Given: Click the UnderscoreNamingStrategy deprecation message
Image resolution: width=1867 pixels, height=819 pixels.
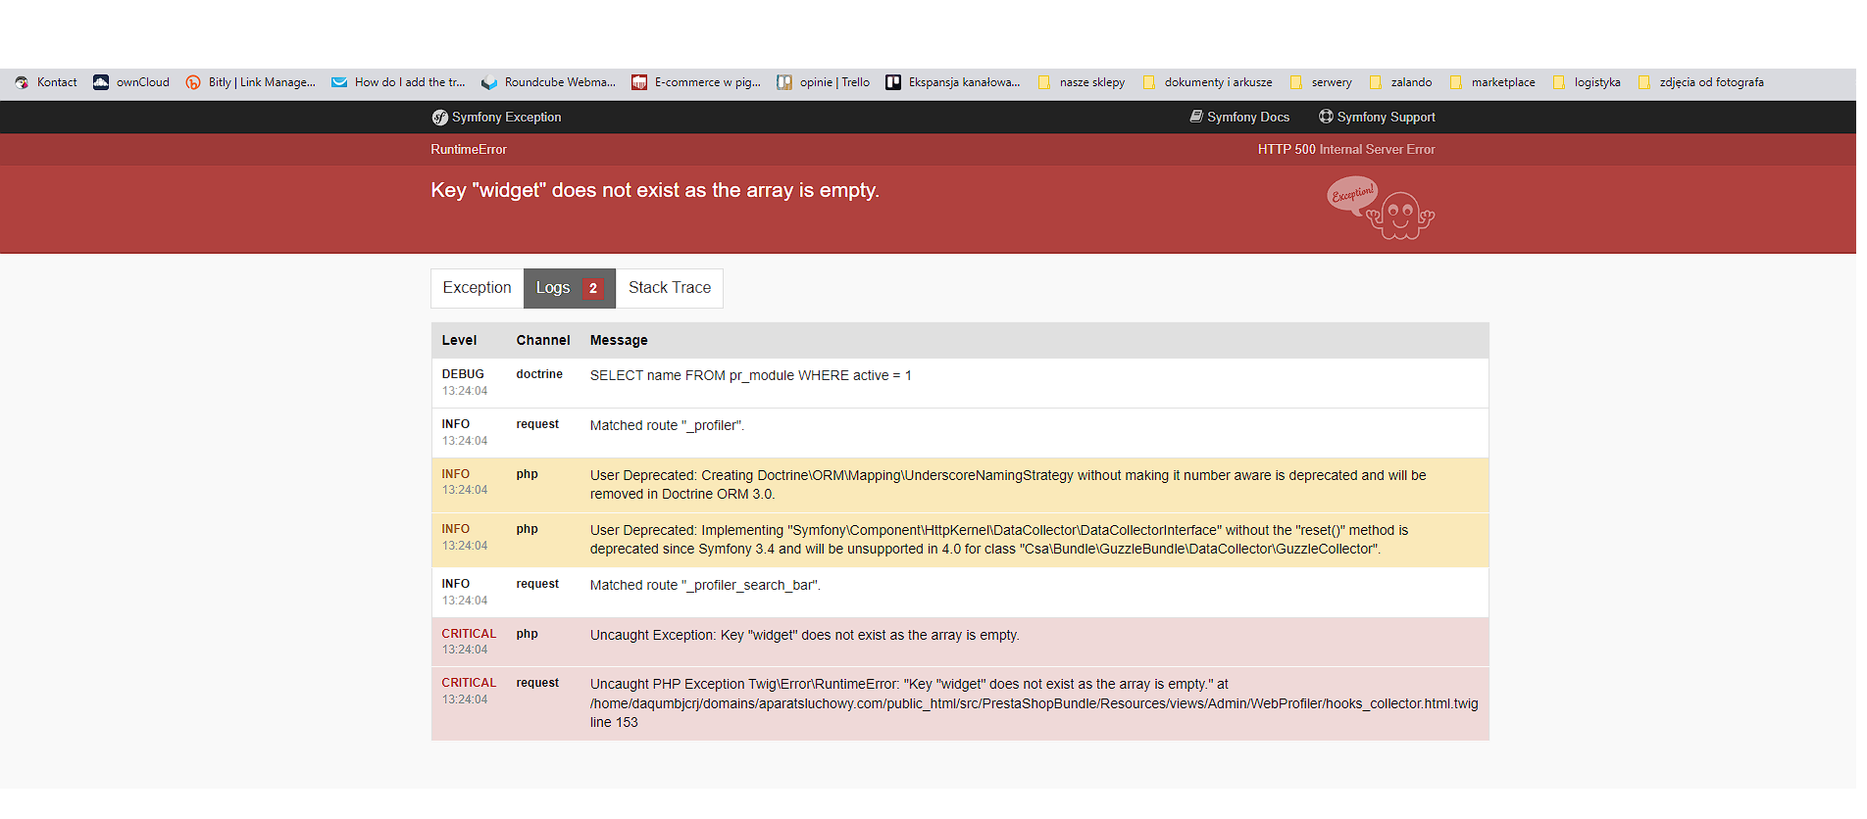Looking at the screenshot, I should coord(1008,485).
